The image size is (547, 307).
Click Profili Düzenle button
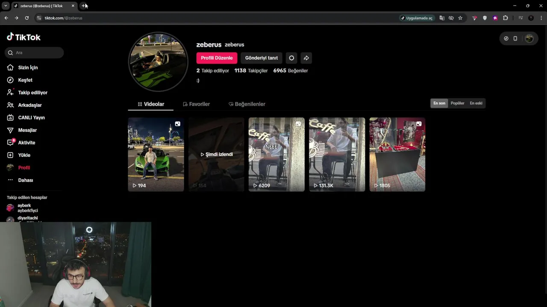click(217, 58)
